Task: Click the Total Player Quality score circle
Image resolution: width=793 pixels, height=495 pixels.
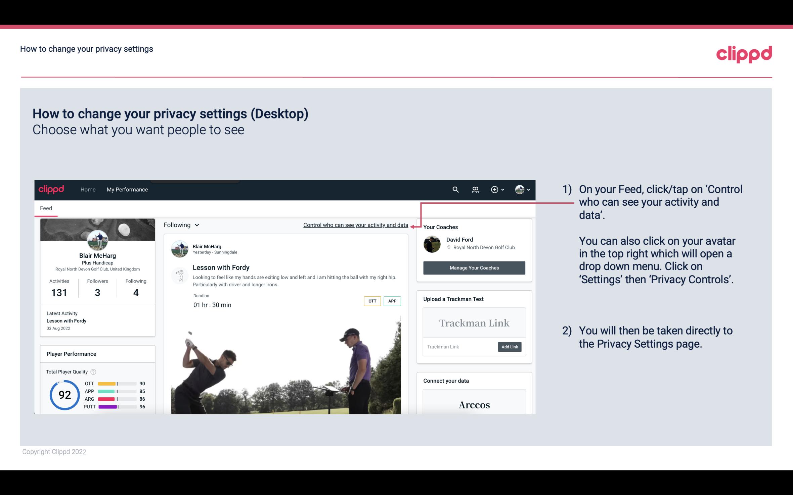Action: click(64, 394)
